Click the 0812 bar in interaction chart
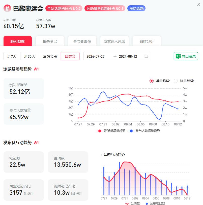 coord(187,190)
